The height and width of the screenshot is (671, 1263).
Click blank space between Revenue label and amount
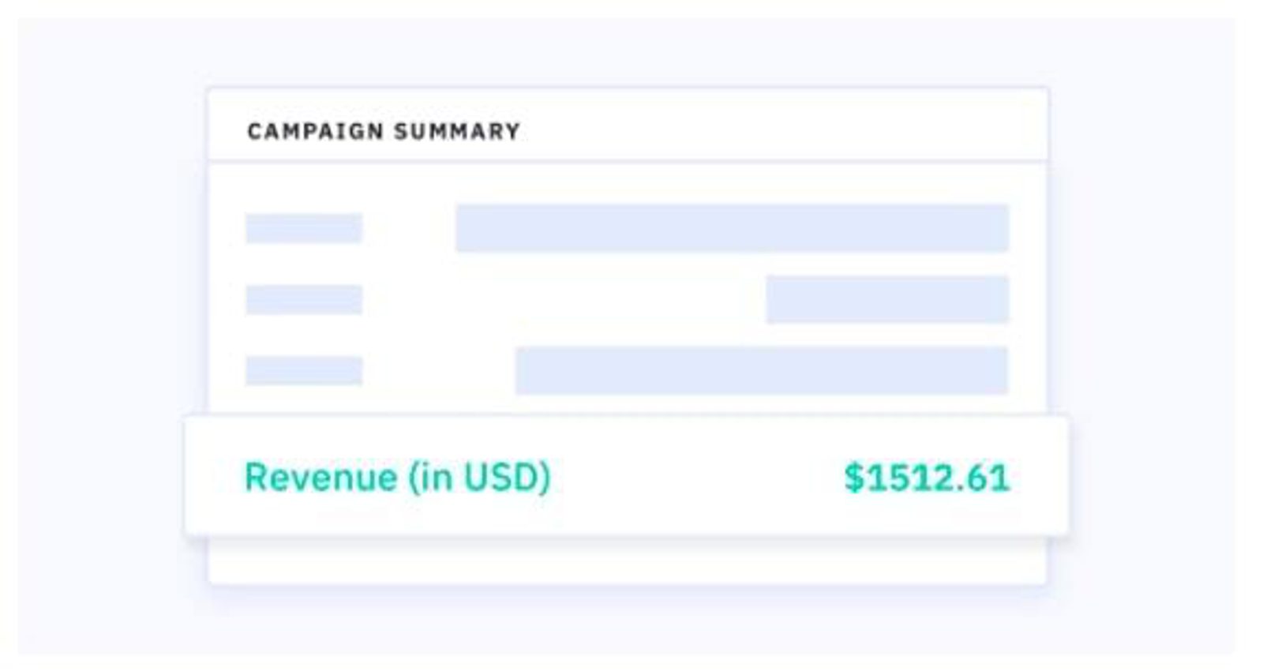point(695,477)
